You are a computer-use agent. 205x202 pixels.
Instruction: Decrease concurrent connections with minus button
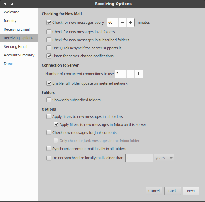[x=131, y=74]
